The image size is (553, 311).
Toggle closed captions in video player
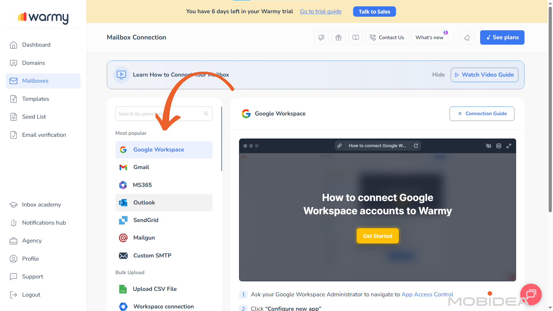[x=499, y=146]
